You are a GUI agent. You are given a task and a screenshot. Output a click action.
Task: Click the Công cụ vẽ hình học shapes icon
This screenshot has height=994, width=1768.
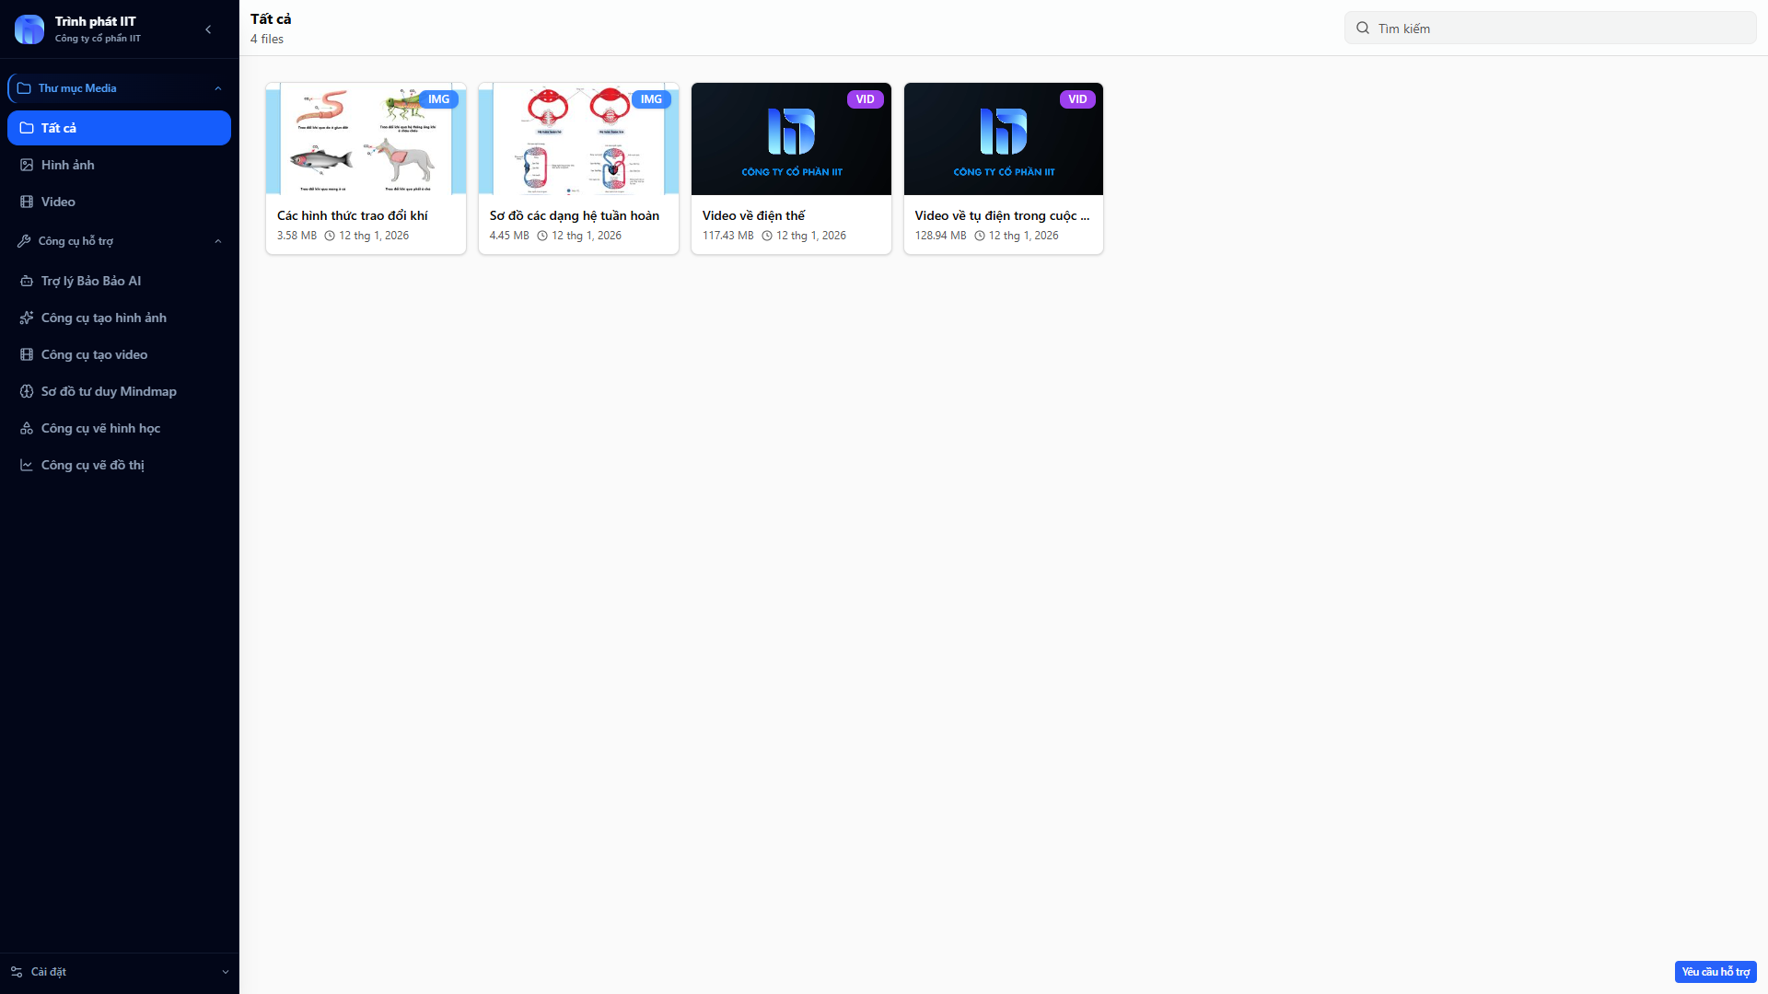[x=27, y=428]
